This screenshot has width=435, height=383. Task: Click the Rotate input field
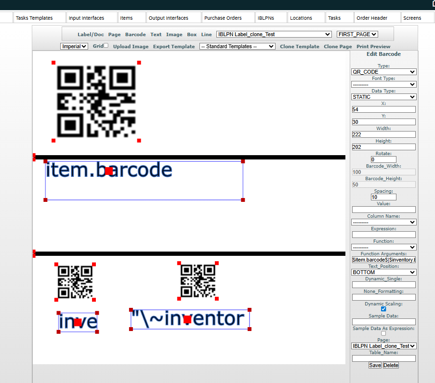(x=383, y=159)
